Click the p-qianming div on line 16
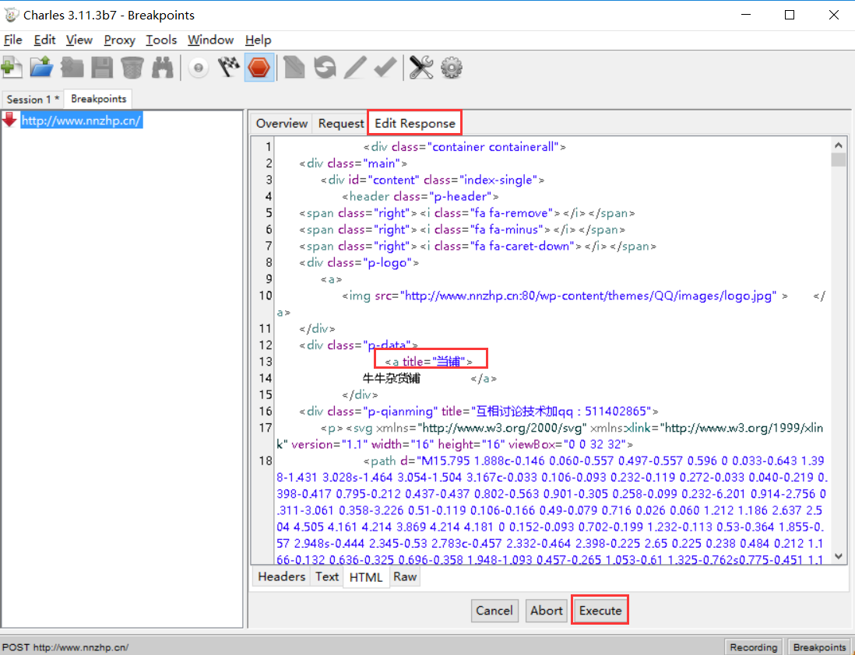The width and height of the screenshot is (855, 655). (x=479, y=412)
